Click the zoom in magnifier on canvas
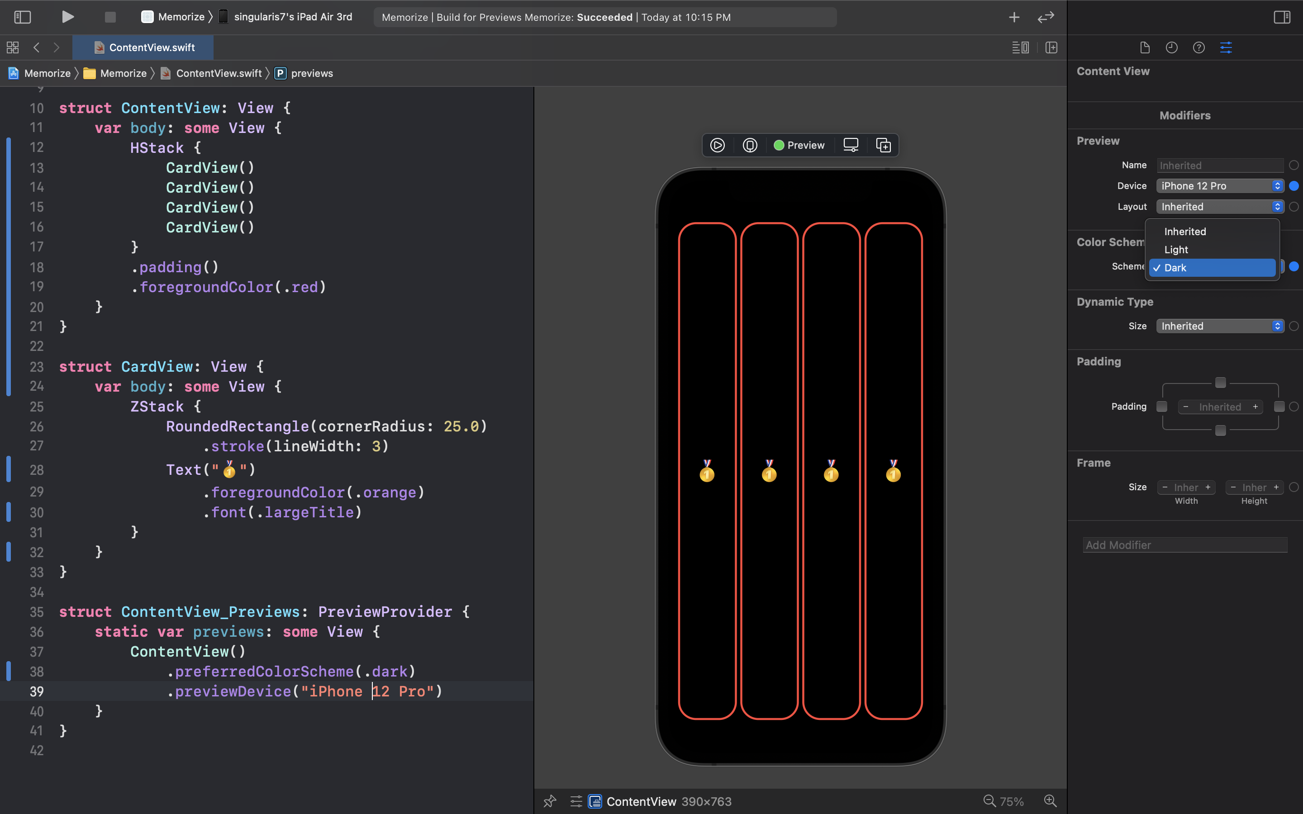Viewport: 1303px width, 814px height. [1050, 800]
